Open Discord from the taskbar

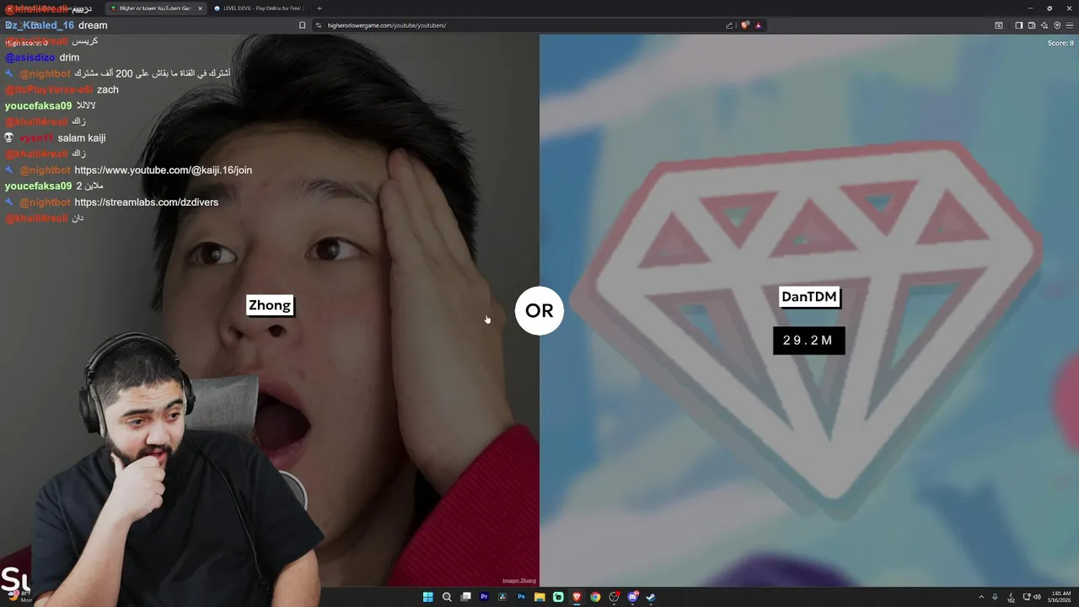[x=632, y=597]
